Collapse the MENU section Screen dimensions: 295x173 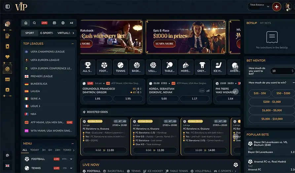pos(73,144)
